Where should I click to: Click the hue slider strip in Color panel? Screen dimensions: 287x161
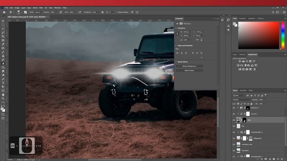pyautogui.click(x=283, y=35)
